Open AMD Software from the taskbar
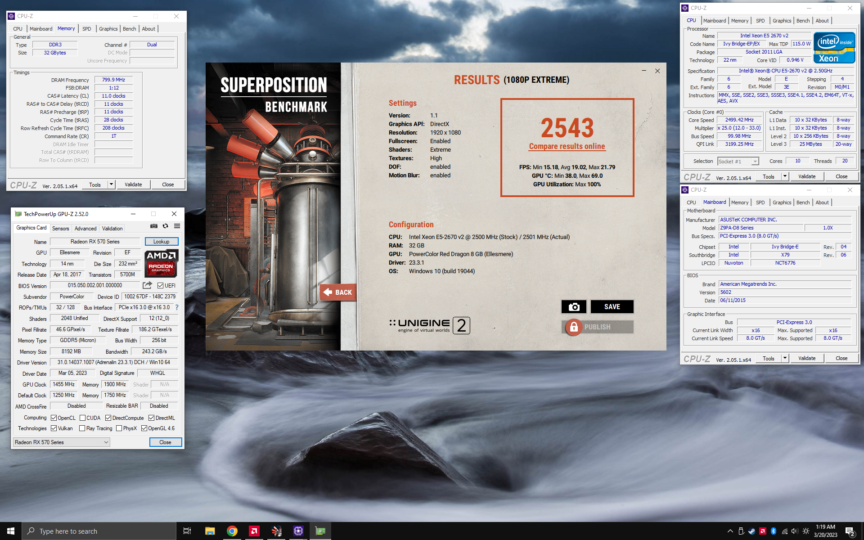The height and width of the screenshot is (540, 864). coord(254,531)
